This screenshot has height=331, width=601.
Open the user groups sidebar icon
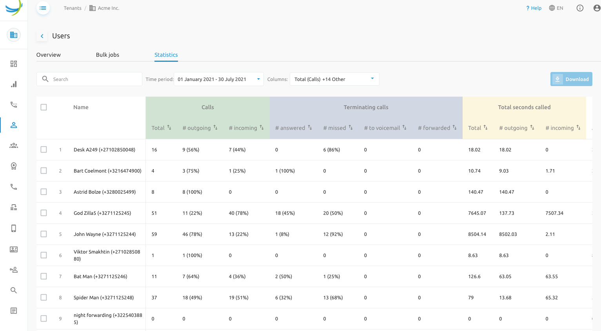coord(14,146)
